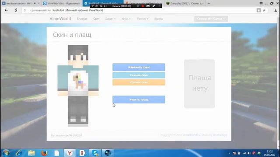Stop recording with the red button
This screenshot has width=280, height=157.
click(143, 6)
